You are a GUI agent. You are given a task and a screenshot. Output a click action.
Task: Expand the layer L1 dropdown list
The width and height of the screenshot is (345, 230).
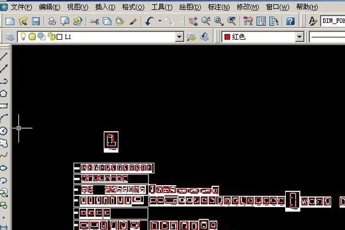tap(179, 36)
